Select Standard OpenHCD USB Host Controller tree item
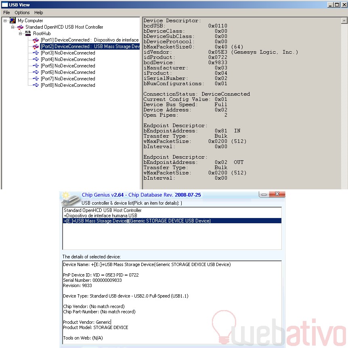348x348 pixels. pos(64,27)
